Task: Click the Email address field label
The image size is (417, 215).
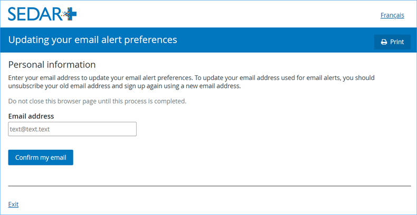Action: (x=31, y=116)
